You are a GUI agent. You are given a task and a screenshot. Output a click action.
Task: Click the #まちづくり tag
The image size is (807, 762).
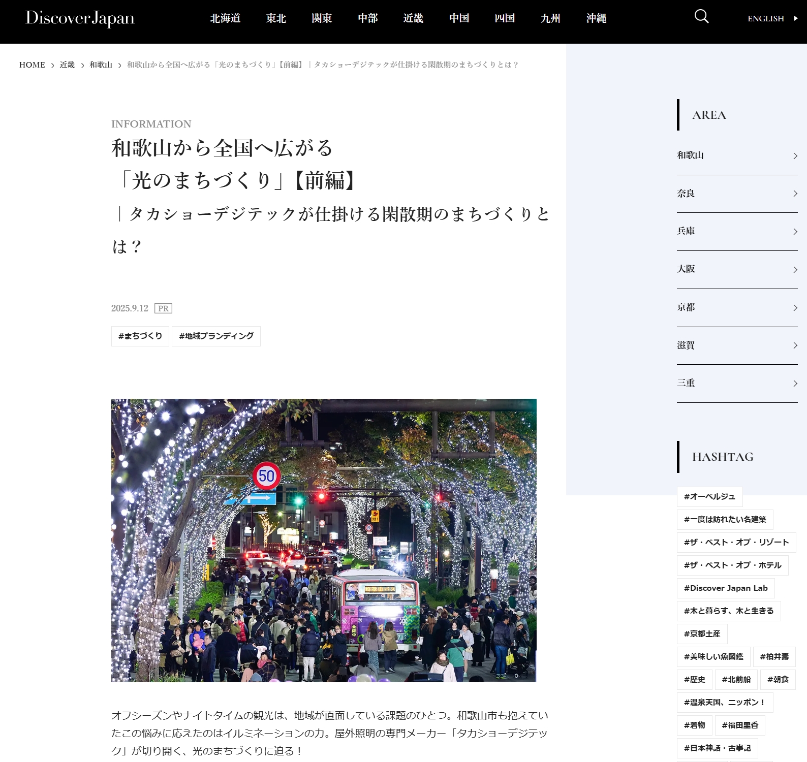(x=140, y=336)
